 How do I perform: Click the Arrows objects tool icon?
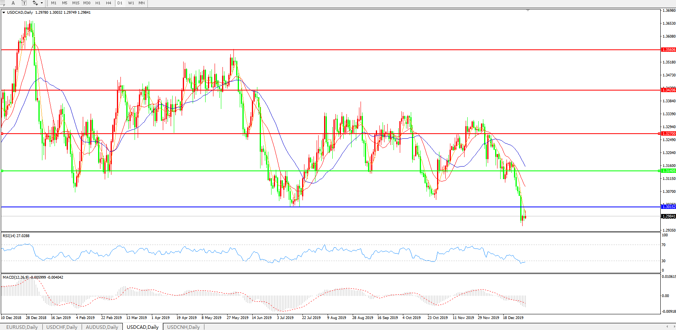(35, 3)
